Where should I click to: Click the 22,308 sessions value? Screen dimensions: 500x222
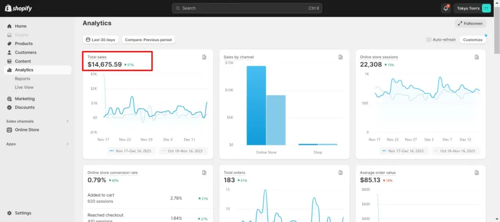coord(371,64)
